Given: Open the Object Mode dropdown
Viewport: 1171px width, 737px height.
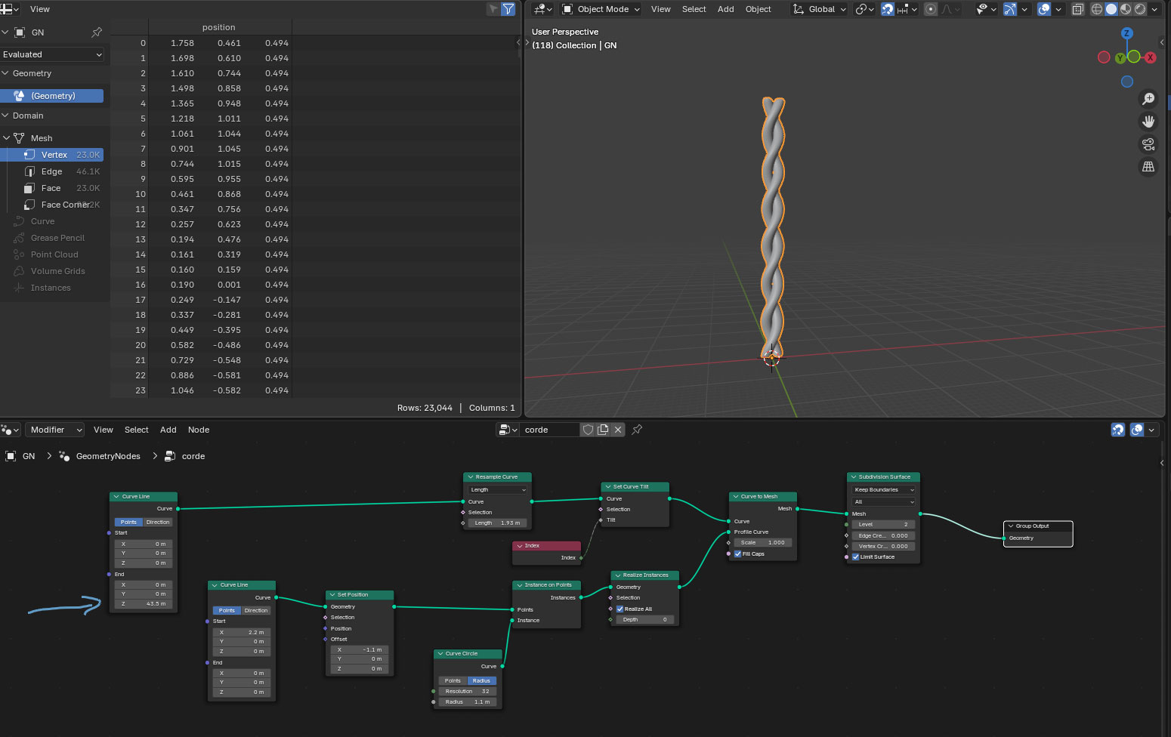Looking at the screenshot, I should [x=601, y=9].
